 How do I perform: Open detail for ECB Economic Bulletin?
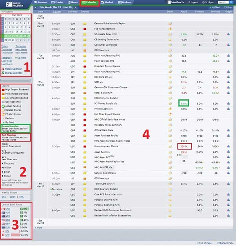170,98
